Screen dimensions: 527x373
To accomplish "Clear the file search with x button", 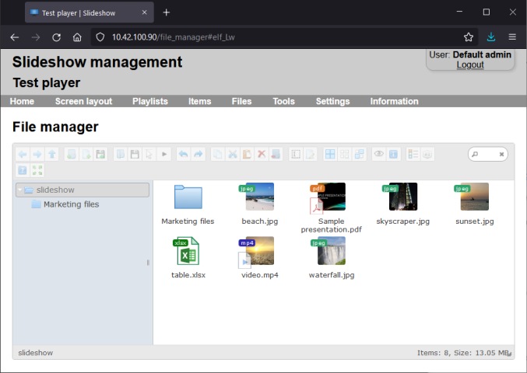I will coord(501,155).
